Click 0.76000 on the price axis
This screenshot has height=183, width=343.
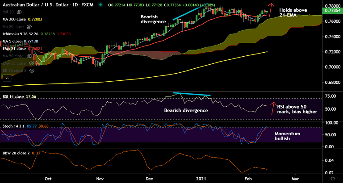(332, 21)
